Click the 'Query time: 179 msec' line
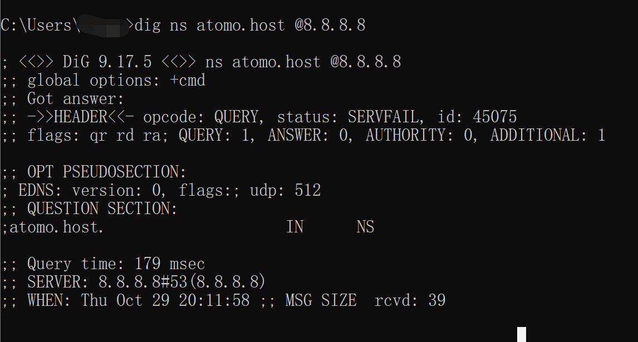Image resolution: width=638 pixels, height=342 pixels. [x=116, y=264]
